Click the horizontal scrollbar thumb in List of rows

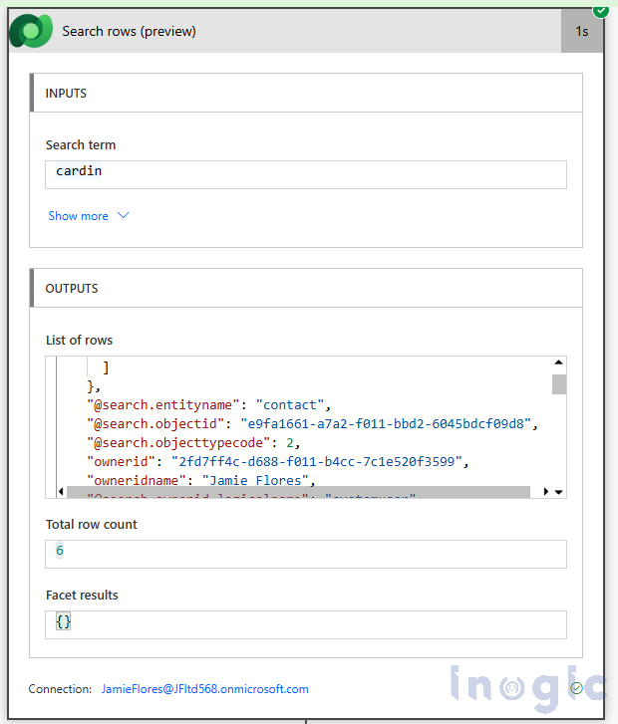pos(299,491)
